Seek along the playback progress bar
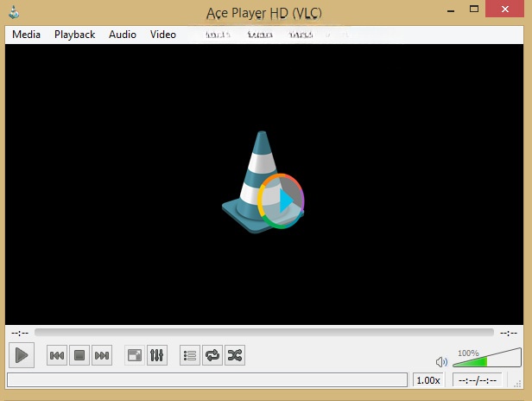532x401 pixels. (264, 333)
